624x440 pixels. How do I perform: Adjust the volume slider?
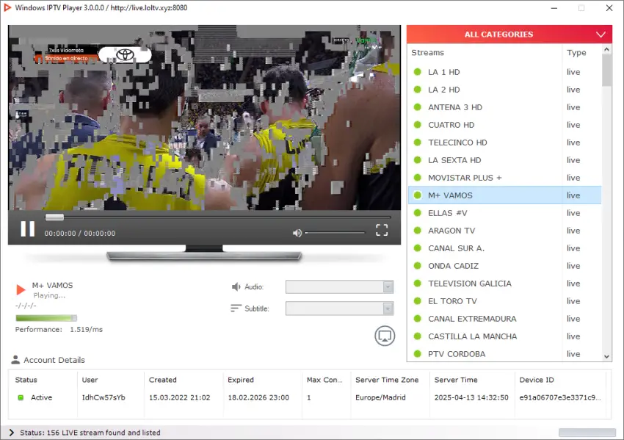(335, 233)
